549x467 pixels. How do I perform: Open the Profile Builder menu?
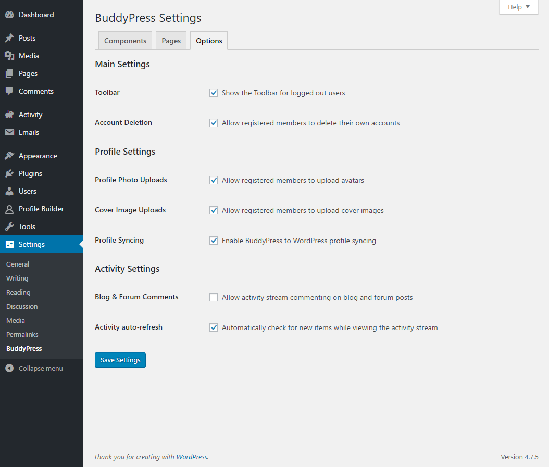tap(42, 209)
